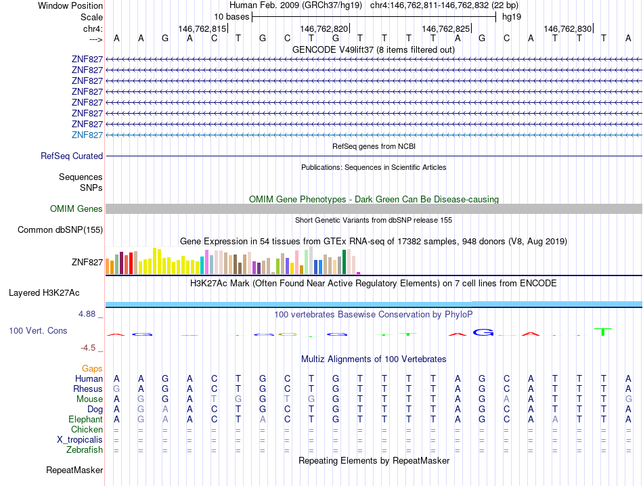Click the tall green T in the PhyloP logo
643x486 pixels.
pos(603,332)
